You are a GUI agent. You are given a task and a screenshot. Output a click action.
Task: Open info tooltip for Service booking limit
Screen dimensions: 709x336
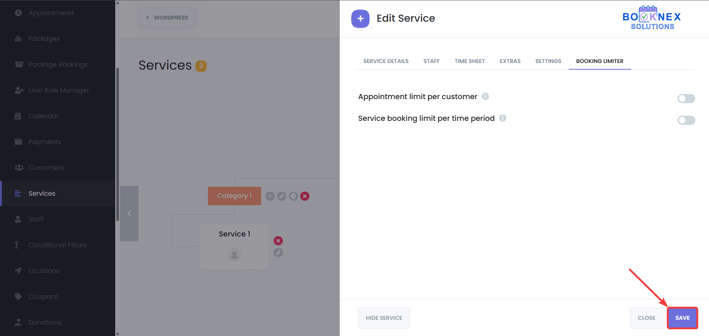tap(503, 118)
